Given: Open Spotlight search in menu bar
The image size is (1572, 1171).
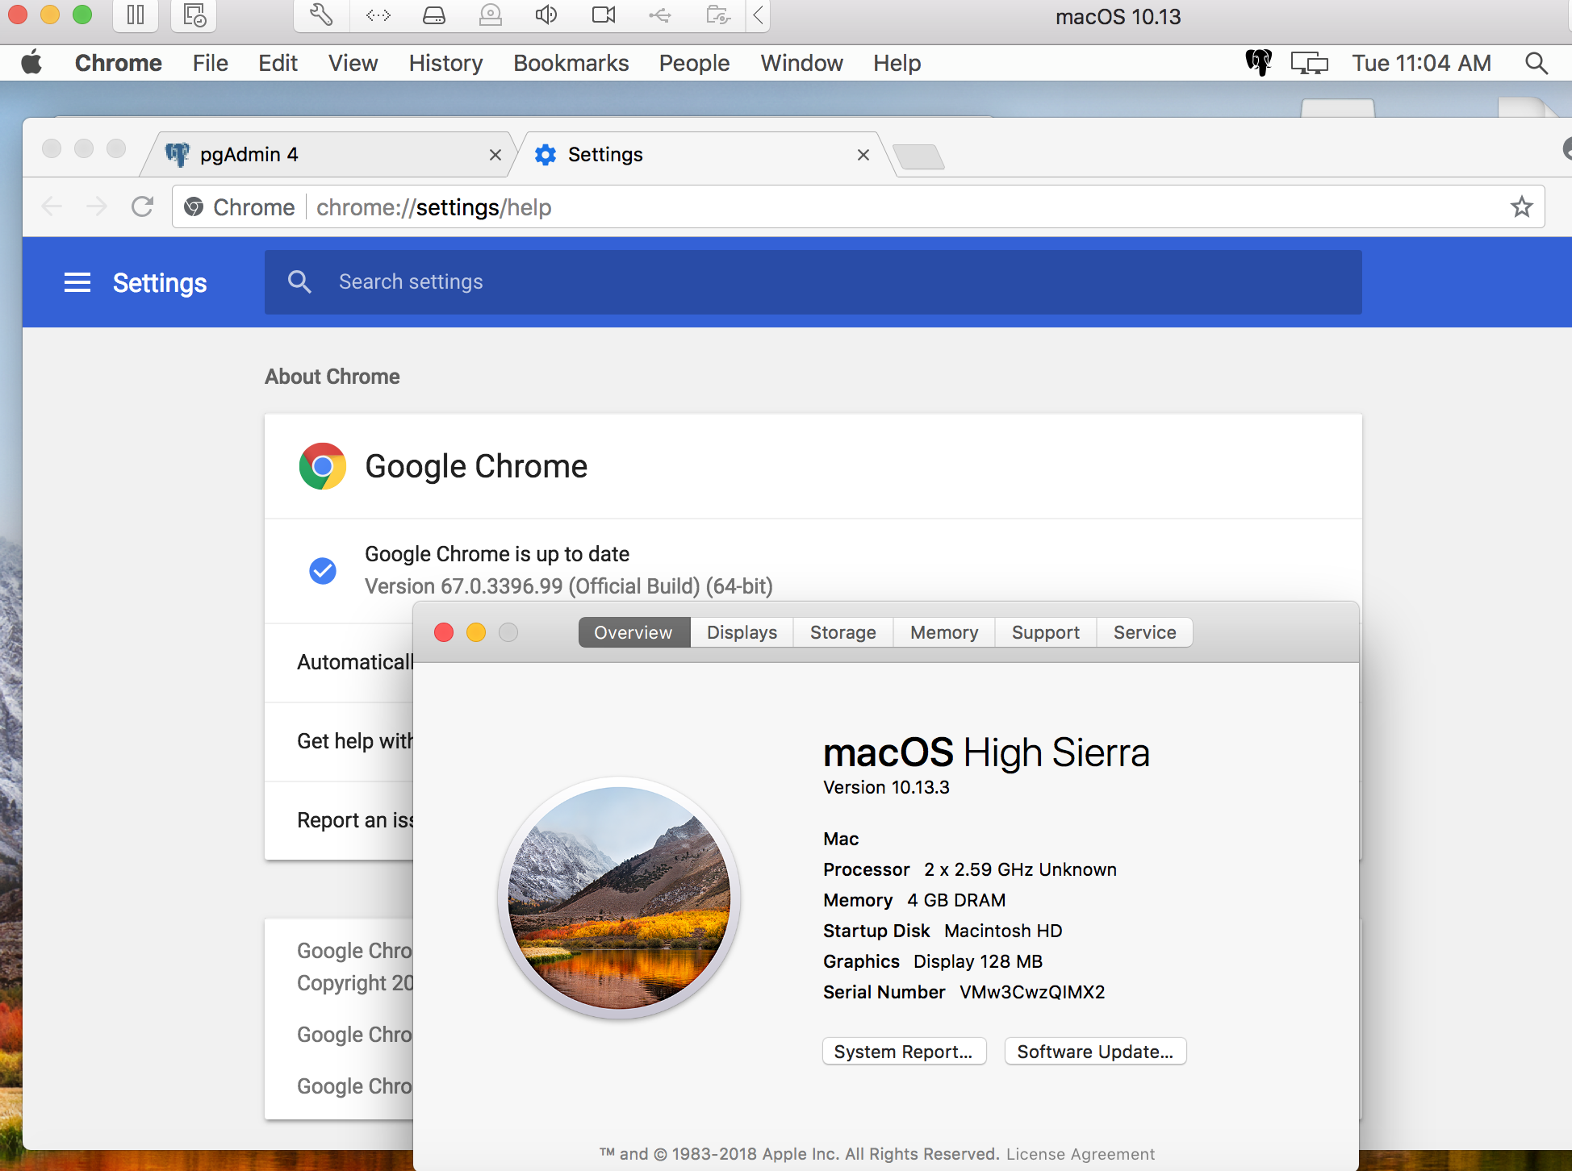Looking at the screenshot, I should (1536, 63).
